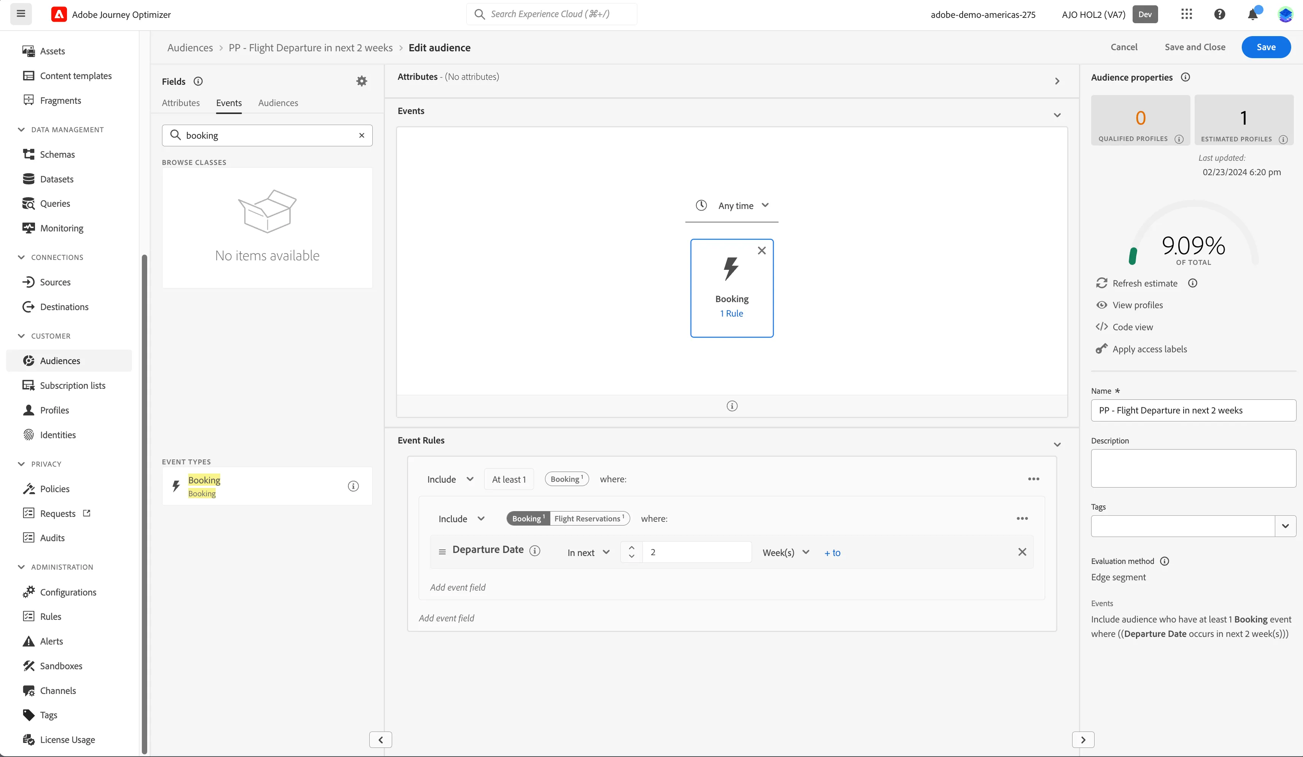Viewport: 1303px width, 757px height.
Task: Go to PP - Flight Departure breadcrumb
Action: [310, 48]
